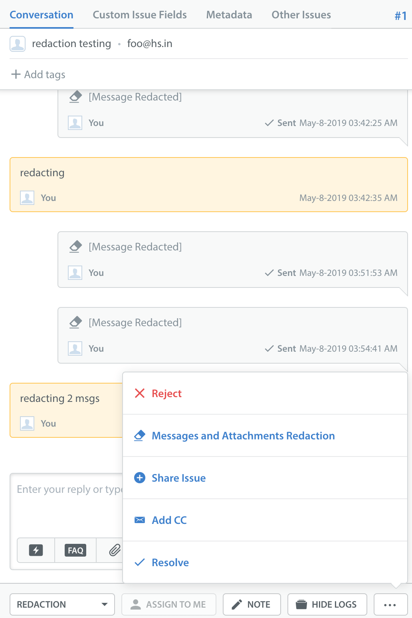Select Messages and Attachments Redaction from the menu
Image resolution: width=412 pixels, height=618 pixels.
(243, 436)
